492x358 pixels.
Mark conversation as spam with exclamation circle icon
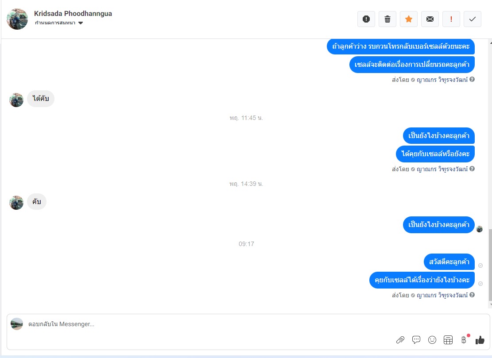tap(366, 19)
